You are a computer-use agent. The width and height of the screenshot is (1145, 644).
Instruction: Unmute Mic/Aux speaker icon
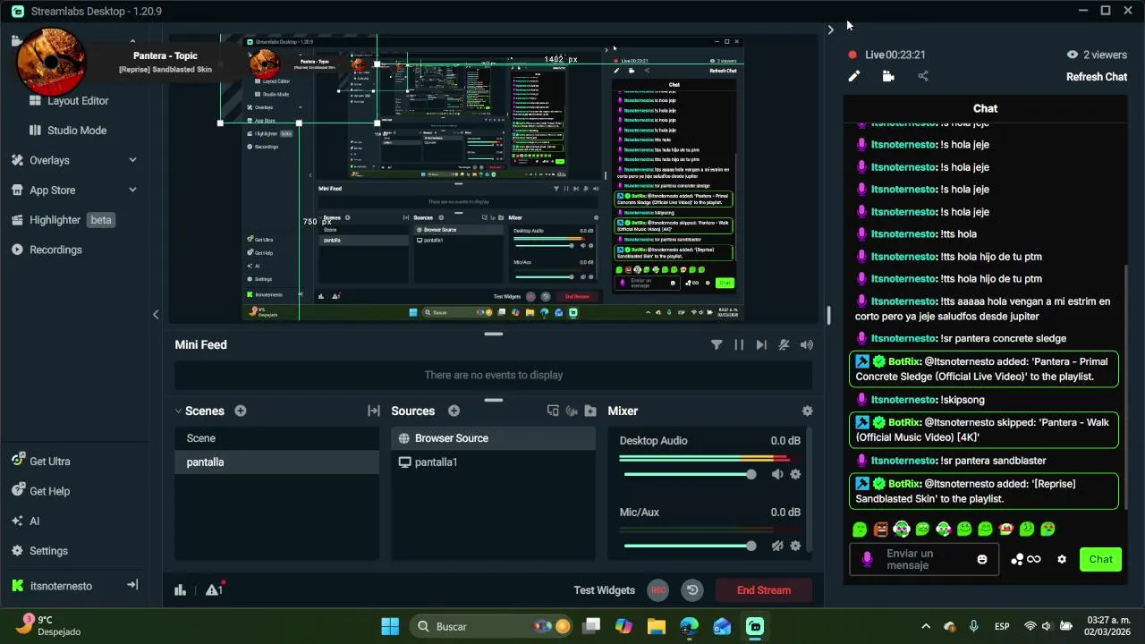(777, 546)
